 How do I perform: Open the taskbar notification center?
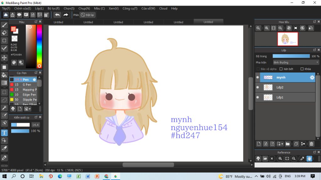click(313, 176)
